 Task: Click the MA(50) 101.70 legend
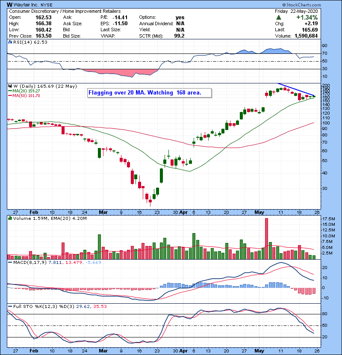(24, 96)
